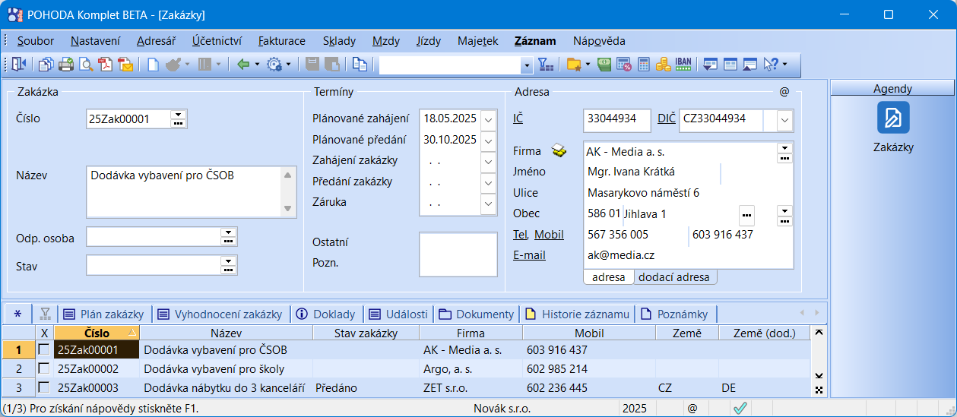Click the Tel label link

520,235
